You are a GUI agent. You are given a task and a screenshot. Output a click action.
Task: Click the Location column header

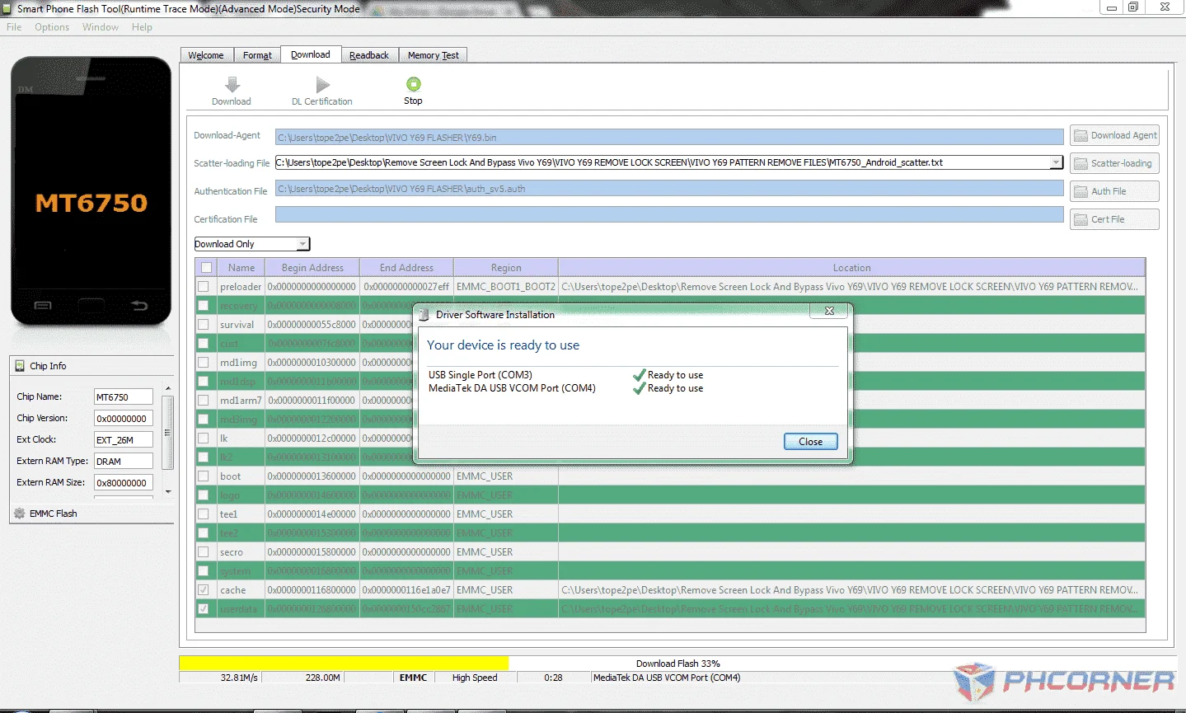851,267
